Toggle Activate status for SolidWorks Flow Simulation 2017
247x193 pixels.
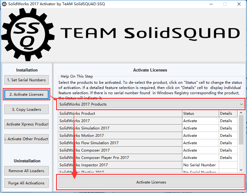click(200, 143)
